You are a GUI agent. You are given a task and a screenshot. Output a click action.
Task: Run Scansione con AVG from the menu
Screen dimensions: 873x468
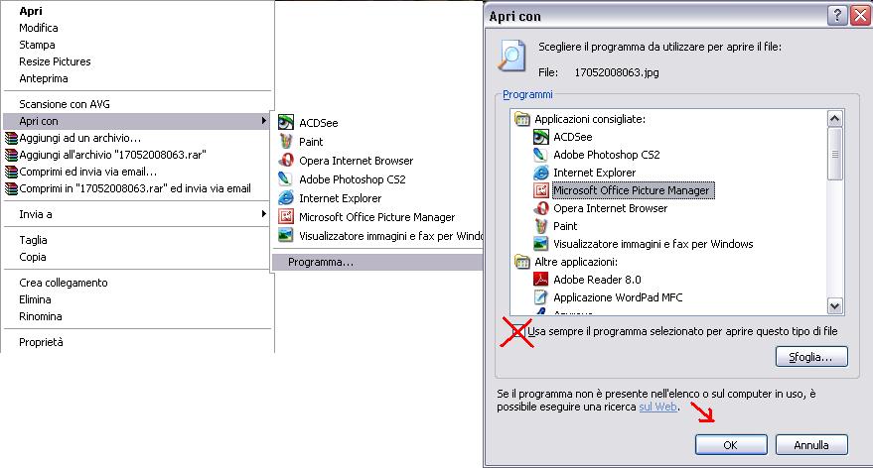[65, 104]
